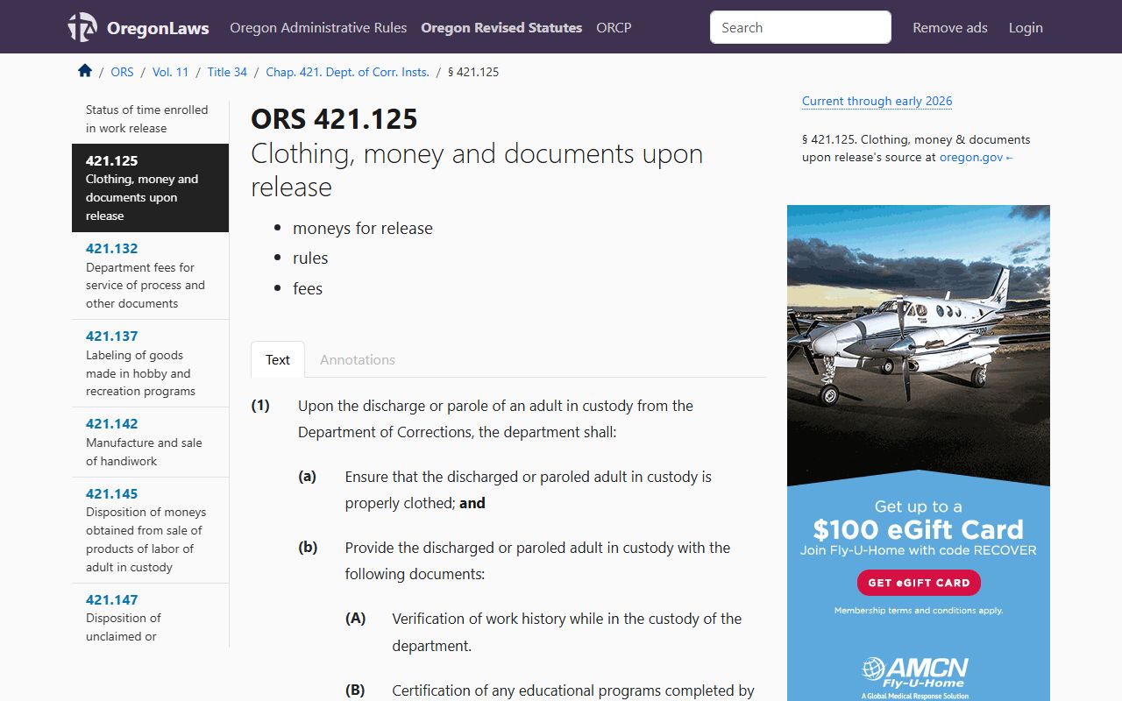Click the 'rules' bullet text

click(310, 258)
